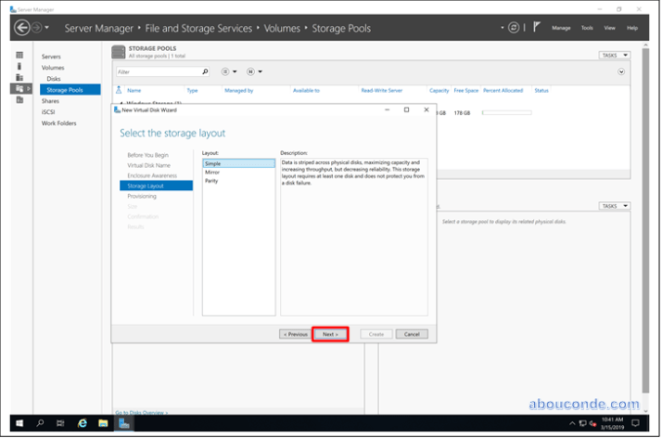662x438 pixels.
Task: Click into the storage pools Filter field
Action: coord(158,71)
